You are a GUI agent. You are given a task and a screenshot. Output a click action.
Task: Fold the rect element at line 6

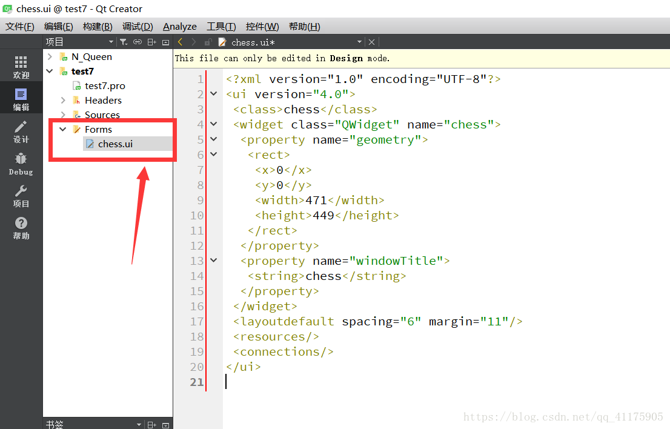[214, 154]
